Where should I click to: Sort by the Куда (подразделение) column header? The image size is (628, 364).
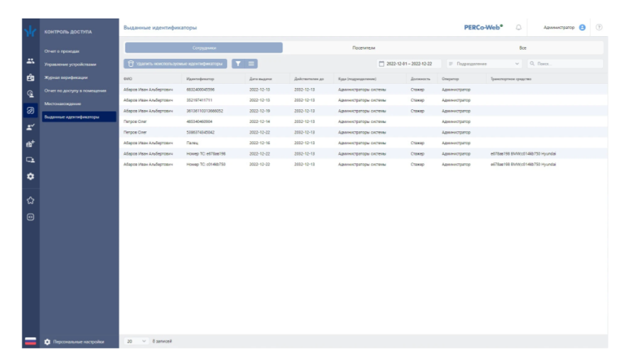(357, 79)
